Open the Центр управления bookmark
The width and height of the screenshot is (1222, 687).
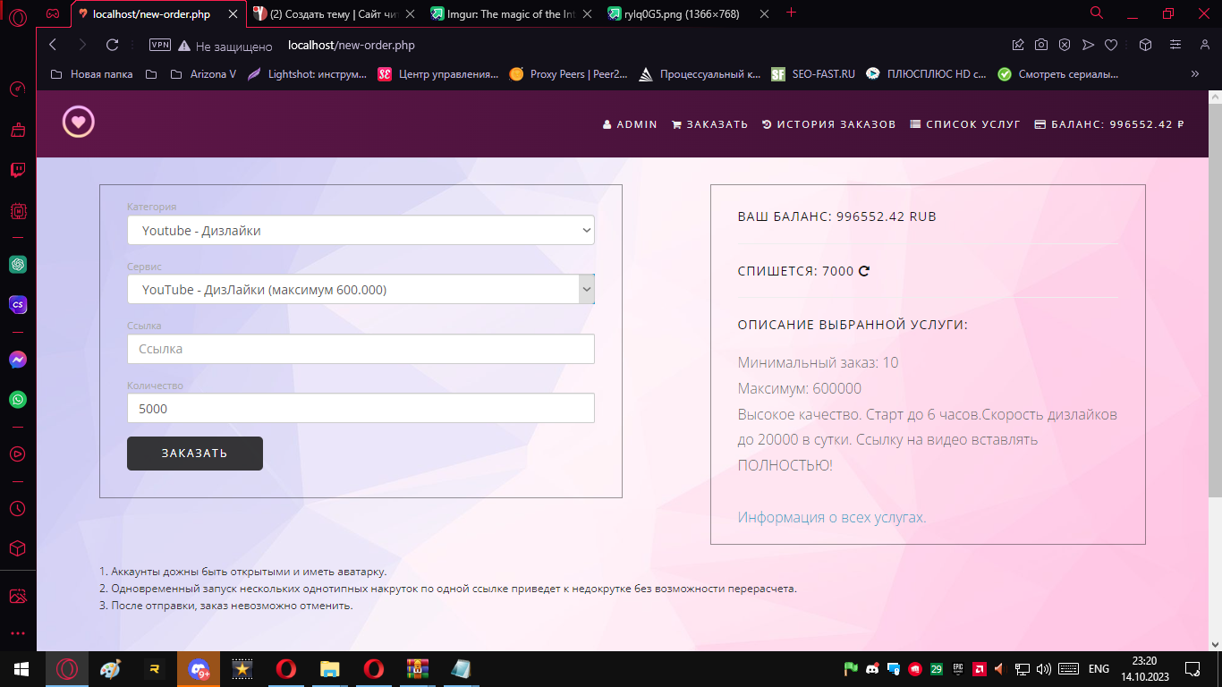(438, 74)
